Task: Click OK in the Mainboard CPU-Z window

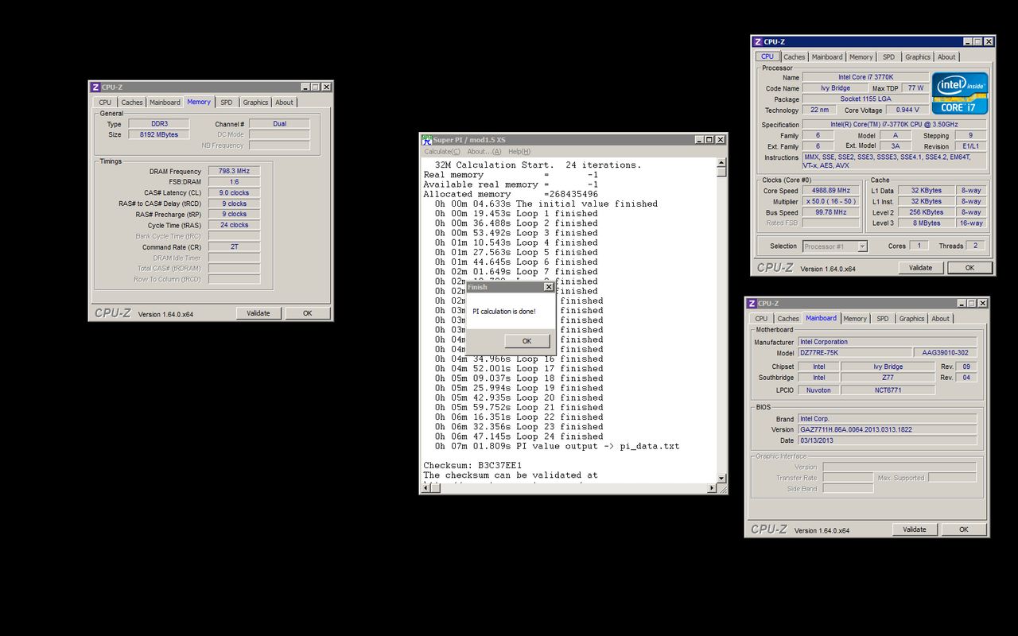Action: coord(963,529)
